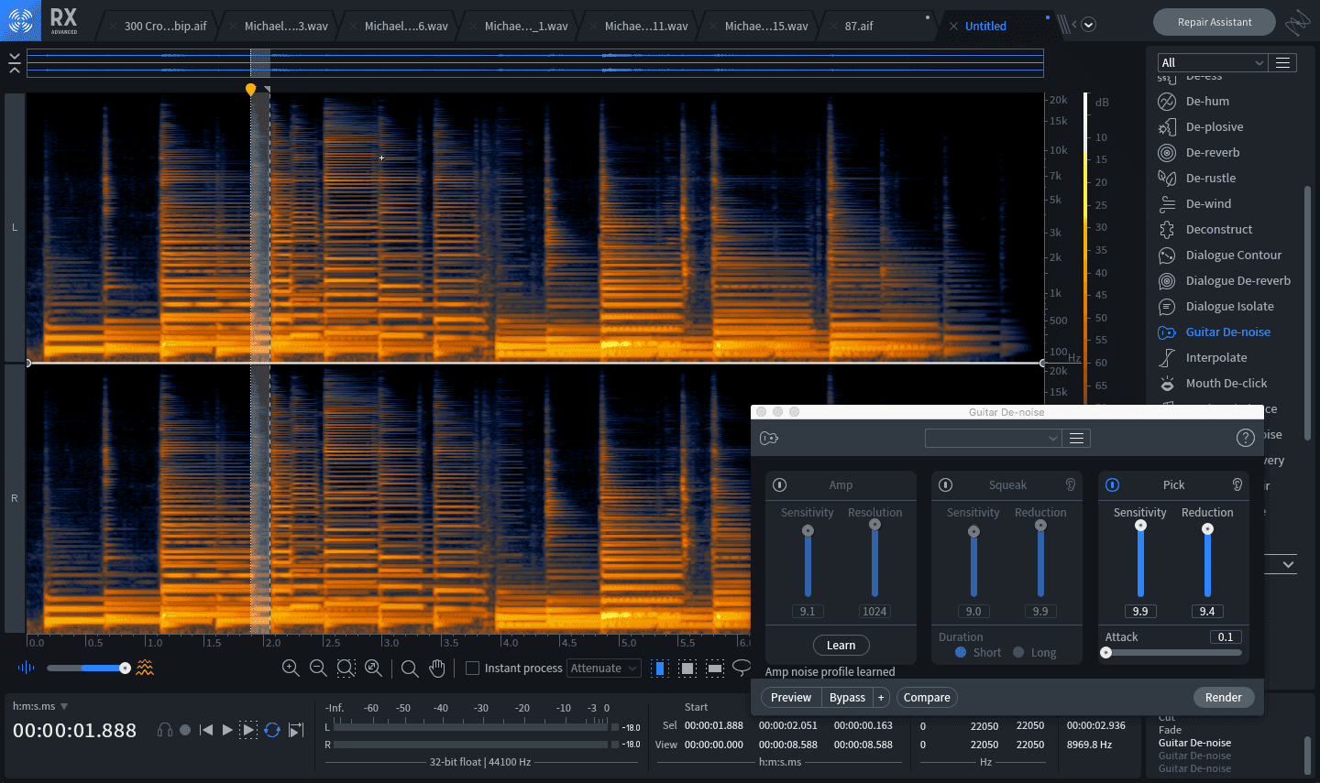This screenshot has width=1320, height=783.
Task: Open the Interpolate module icon
Action: point(1167,358)
